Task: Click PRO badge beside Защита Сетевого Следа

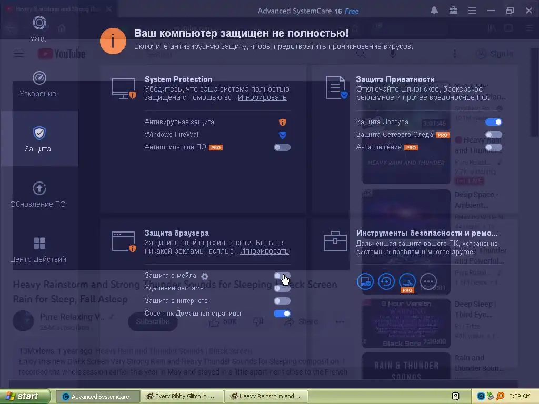Action: pyautogui.click(x=442, y=135)
